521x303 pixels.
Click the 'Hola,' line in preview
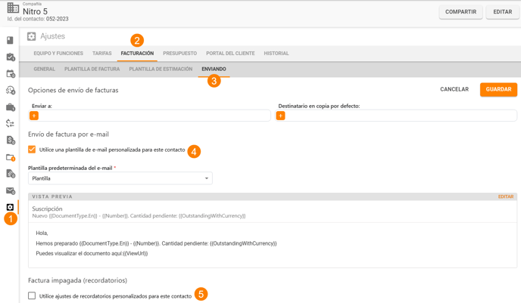tap(42, 233)
